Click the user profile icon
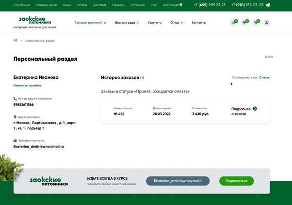The width and height of the screenshot is (292, 205). 267,23
